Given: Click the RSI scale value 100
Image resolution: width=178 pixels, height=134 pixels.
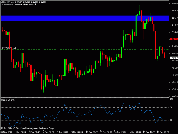Looking at the screenshot, I should (171, 99).
